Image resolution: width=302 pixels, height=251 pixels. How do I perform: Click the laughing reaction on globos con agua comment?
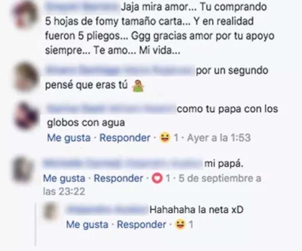[165, 138]
